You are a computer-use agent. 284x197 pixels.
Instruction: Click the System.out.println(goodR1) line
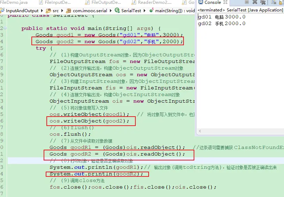pyautogui.click(x=96, y=167)
